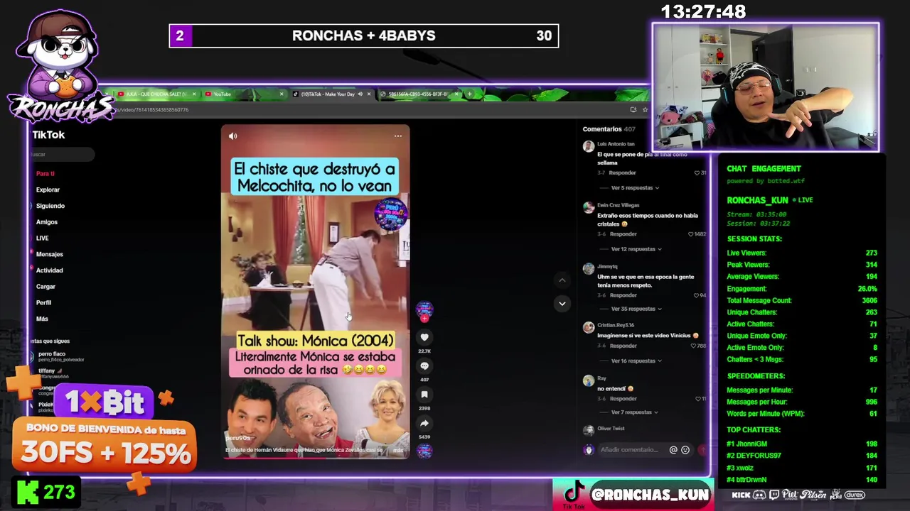This screenshot has width=910, height=511.
Task: Open Oliver Twist's commenter name
Action: coord(611,429)
